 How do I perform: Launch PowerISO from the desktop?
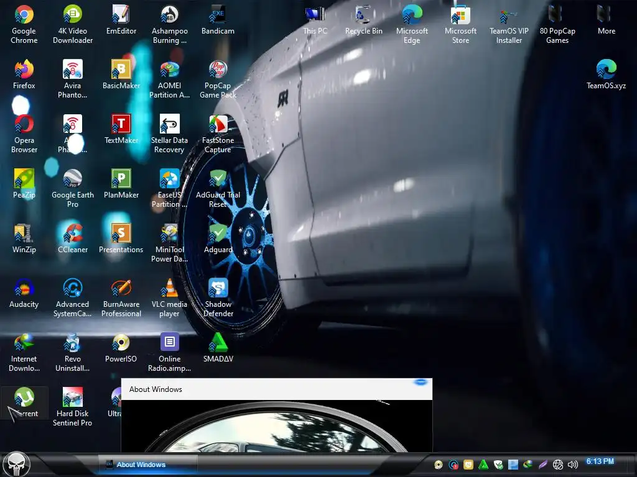pos(121,348)
